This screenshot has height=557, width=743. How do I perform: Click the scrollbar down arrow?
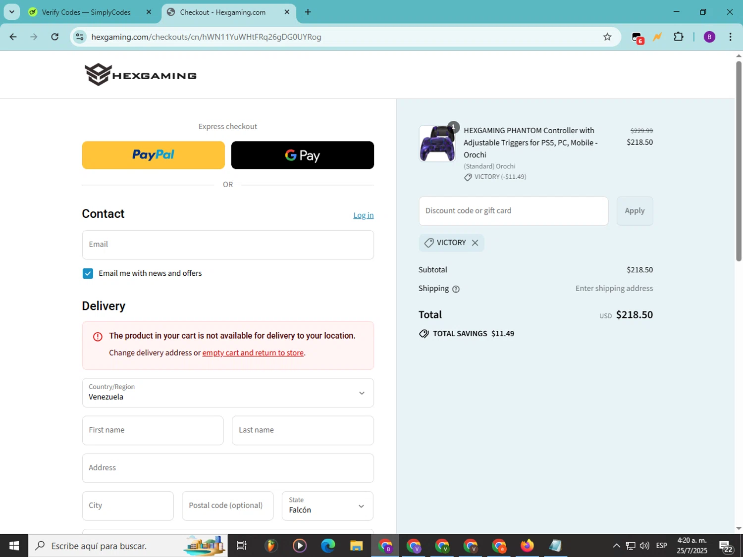[739, 528]
